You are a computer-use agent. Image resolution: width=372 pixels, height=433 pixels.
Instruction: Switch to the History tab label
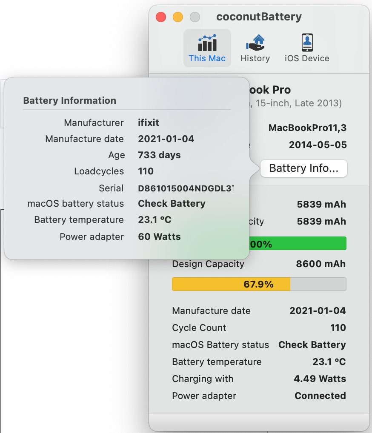click(x=255, y=58)
